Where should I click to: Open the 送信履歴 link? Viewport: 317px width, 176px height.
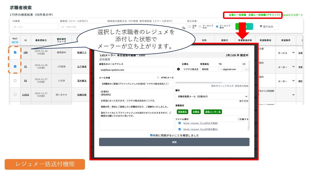(104, 59)
